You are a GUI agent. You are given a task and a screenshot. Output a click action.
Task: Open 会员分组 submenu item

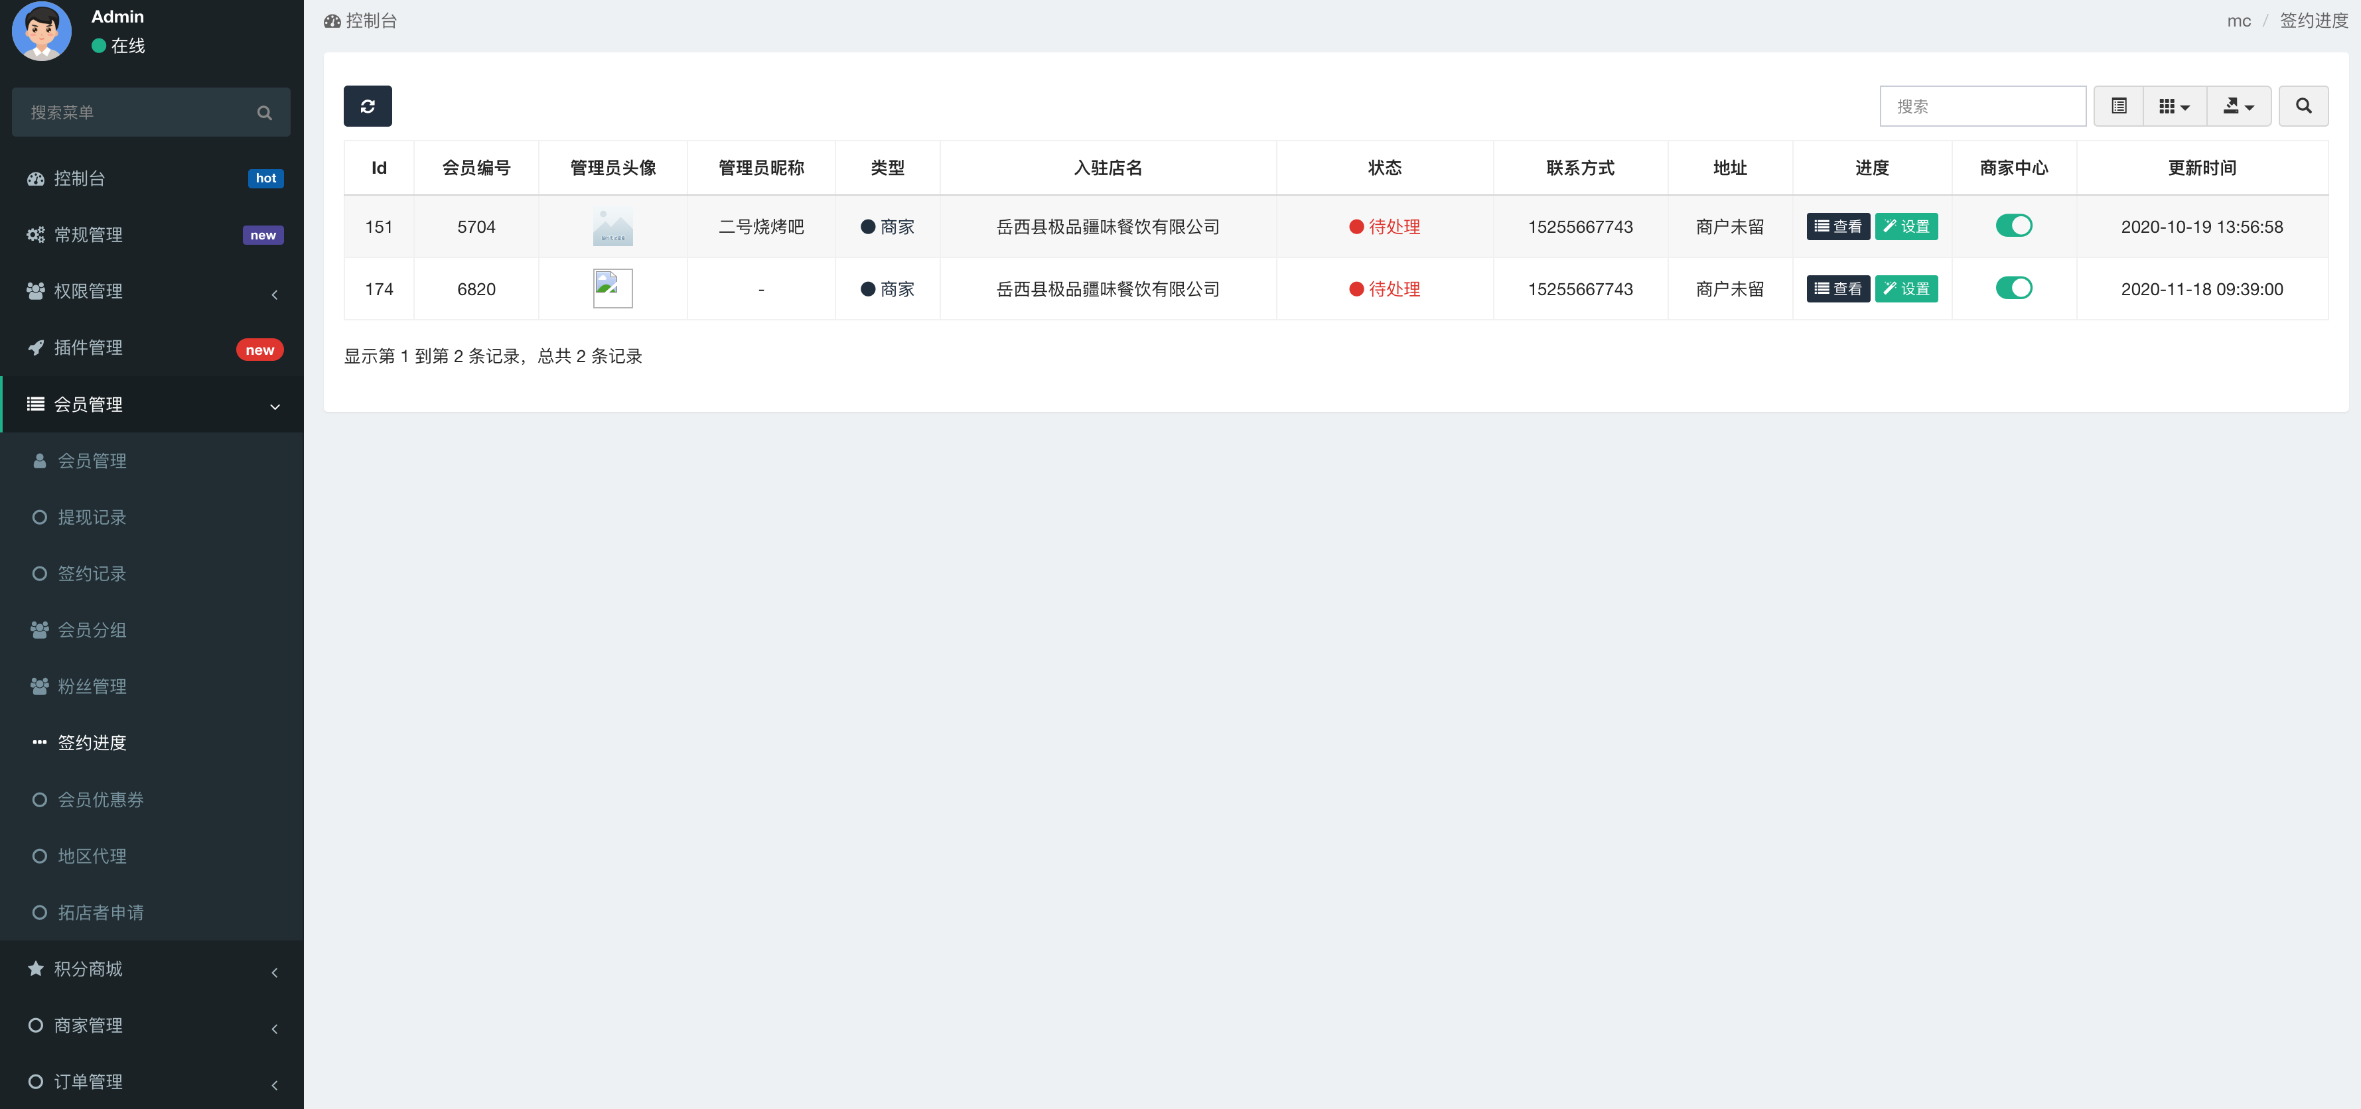click(151, 630)
